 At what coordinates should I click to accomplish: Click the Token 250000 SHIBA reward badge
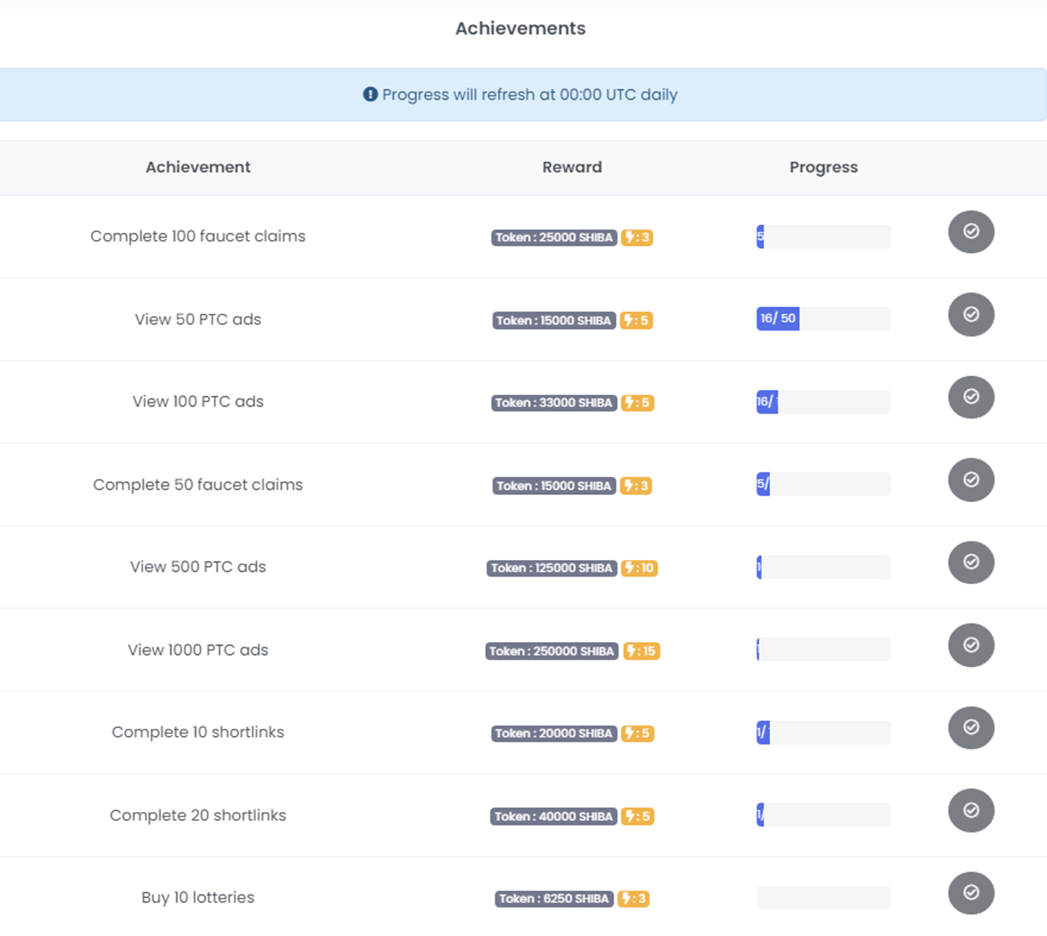tap(551, 651)
